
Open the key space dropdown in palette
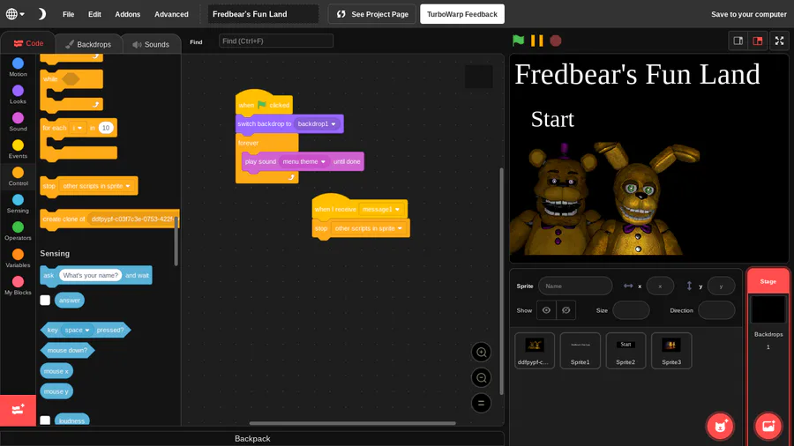[77, 330]
